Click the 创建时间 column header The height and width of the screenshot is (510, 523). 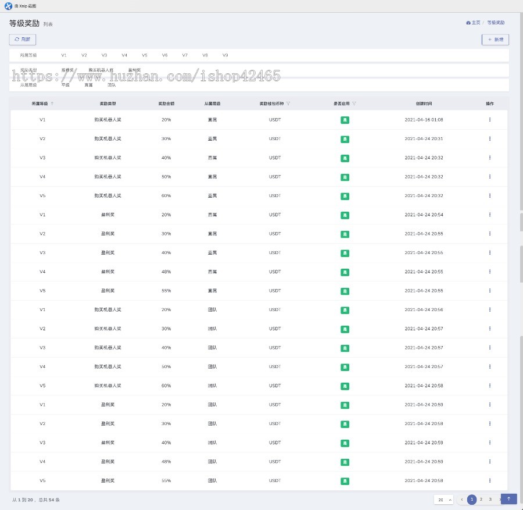(424, 104)
